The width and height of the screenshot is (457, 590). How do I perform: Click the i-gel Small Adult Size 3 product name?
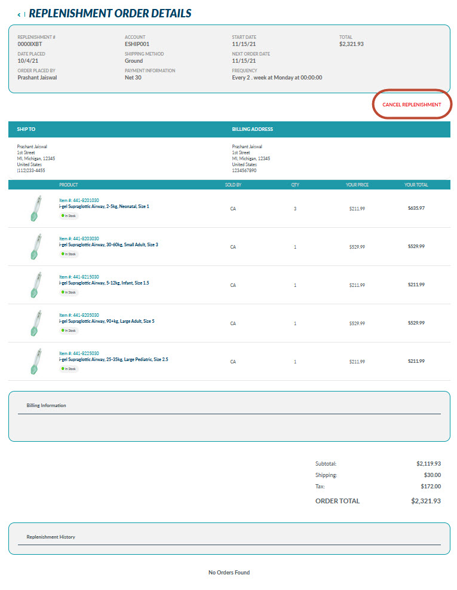click(108, 244)
